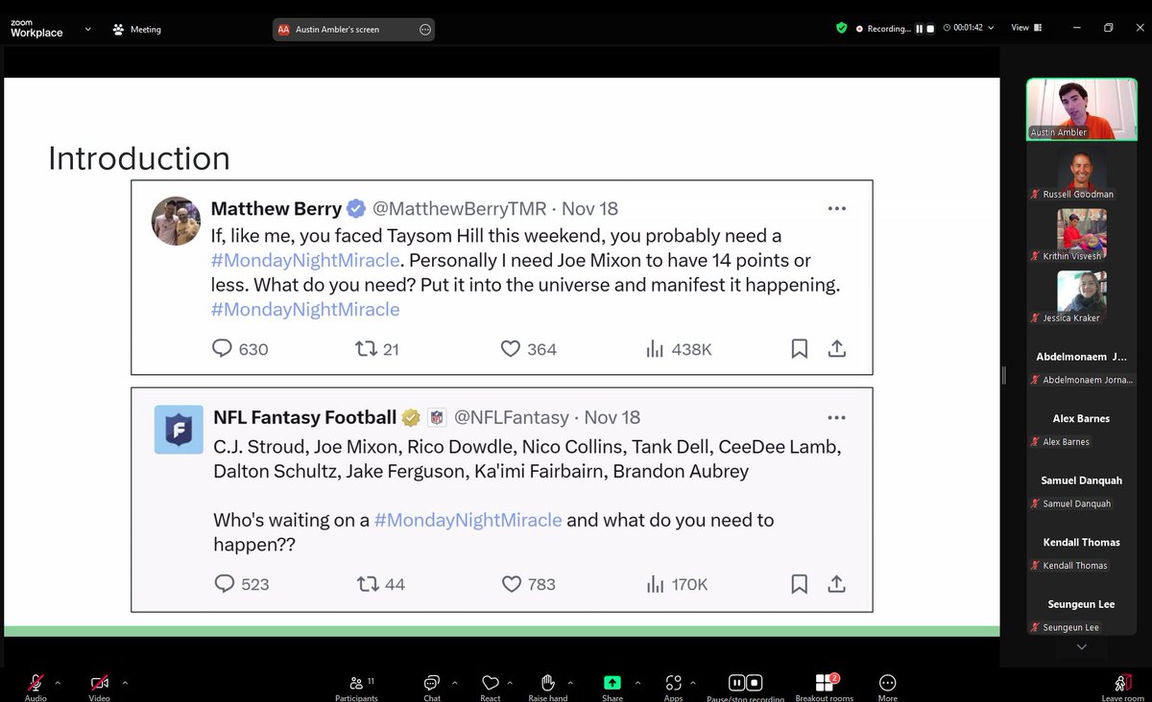Like NFL Fantasy tweet with 783 likes

[x=511, y=583]
